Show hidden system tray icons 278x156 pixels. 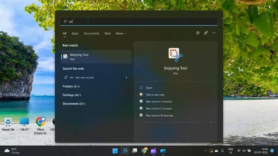point(206,151)
